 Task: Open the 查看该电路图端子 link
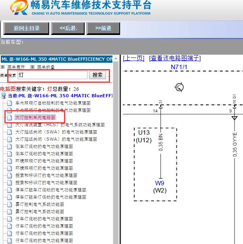pyautogui.click(x=175, y=58)
